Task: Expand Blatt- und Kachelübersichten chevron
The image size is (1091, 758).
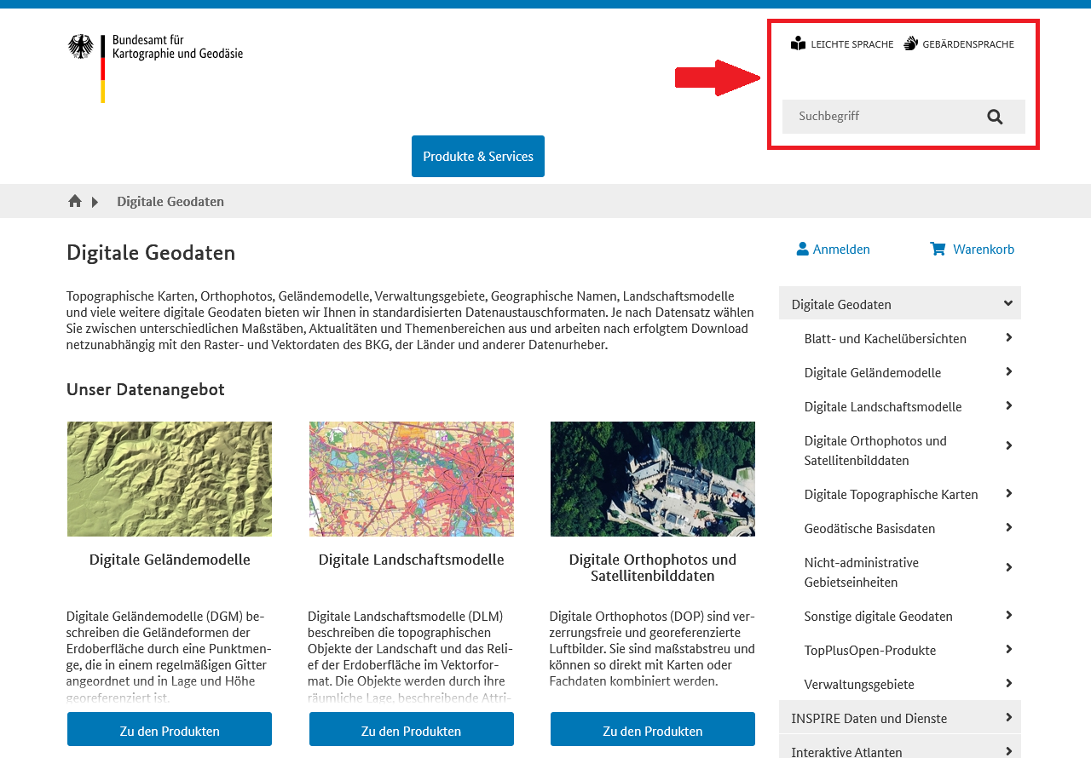Action: pyautogui.click(x=1008, y=337)
